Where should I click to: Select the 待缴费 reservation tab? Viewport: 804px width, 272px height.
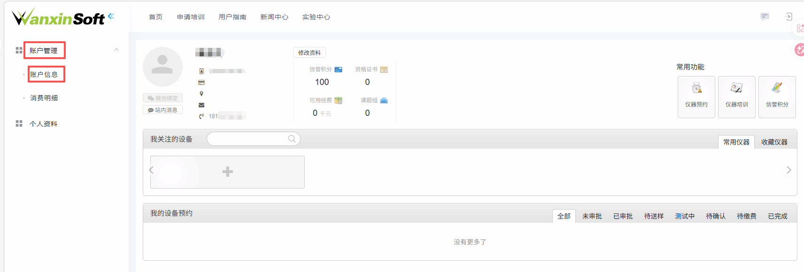(747, 216)
